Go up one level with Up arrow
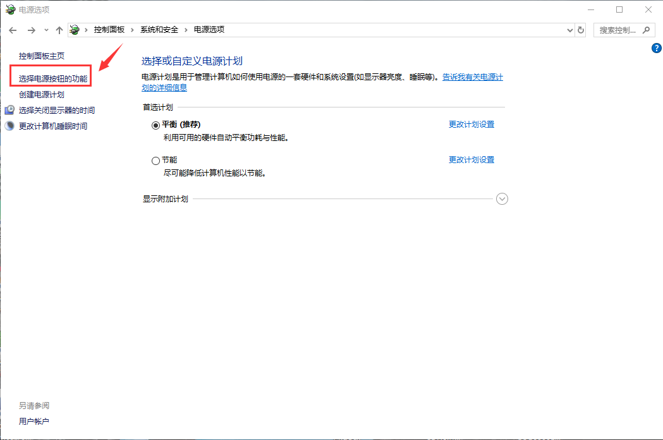This screenshot has height=440, width=663. [x=59, y=30]
